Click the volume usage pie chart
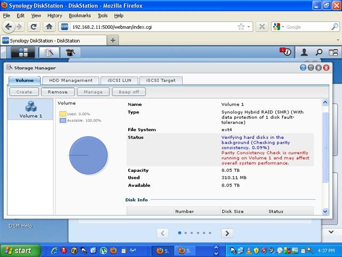Image resolution: width=342 pixels, height=257 pixels. click(88, 155)
